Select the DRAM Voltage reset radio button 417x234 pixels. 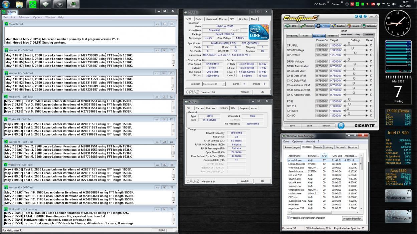pyautogui.click(x=371, y=61)
